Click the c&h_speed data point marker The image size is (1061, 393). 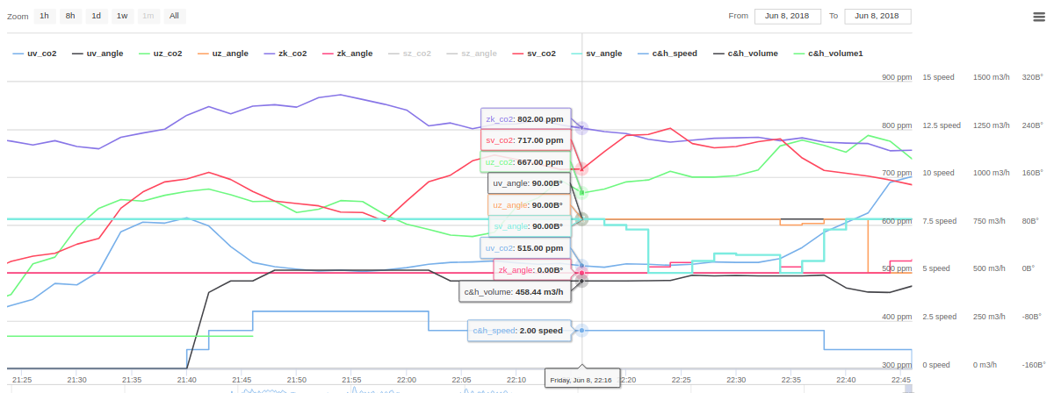(581, 330)
